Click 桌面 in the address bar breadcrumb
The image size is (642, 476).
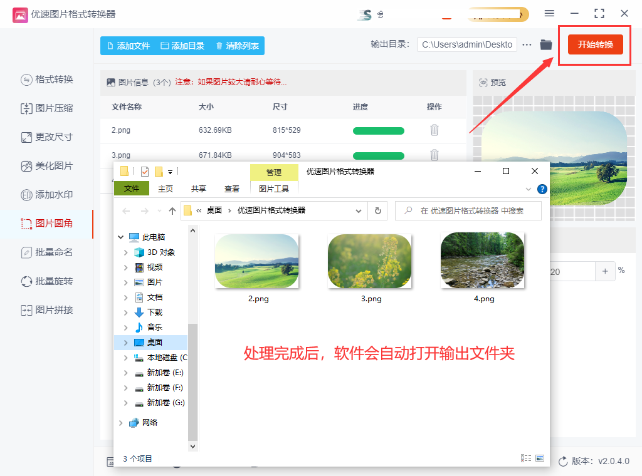[x=214, y=210]
